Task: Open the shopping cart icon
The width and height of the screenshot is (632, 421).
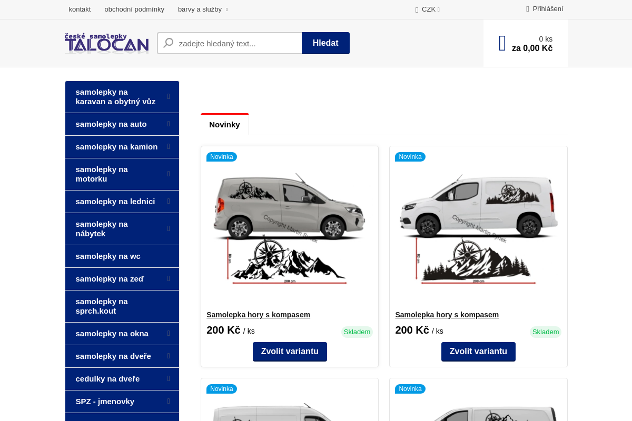Action: pos(502,43)
